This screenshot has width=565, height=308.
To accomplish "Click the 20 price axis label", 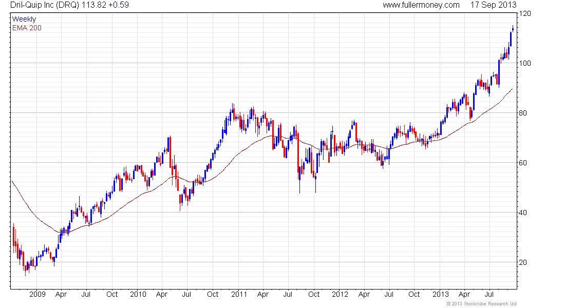I will coord(522,262).
